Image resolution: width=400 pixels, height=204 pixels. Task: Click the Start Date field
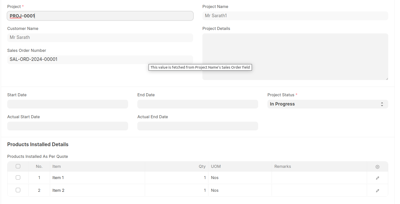[x=68, y=104]
